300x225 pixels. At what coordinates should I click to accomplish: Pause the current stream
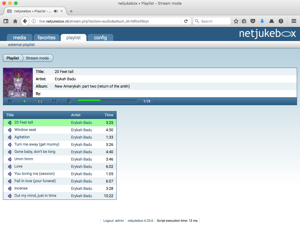click(40, 101)
